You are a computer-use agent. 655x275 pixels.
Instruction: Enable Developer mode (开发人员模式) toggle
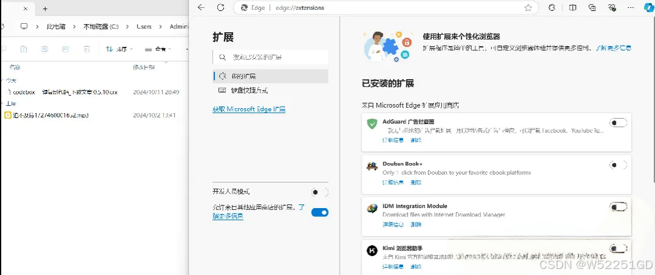320,192
